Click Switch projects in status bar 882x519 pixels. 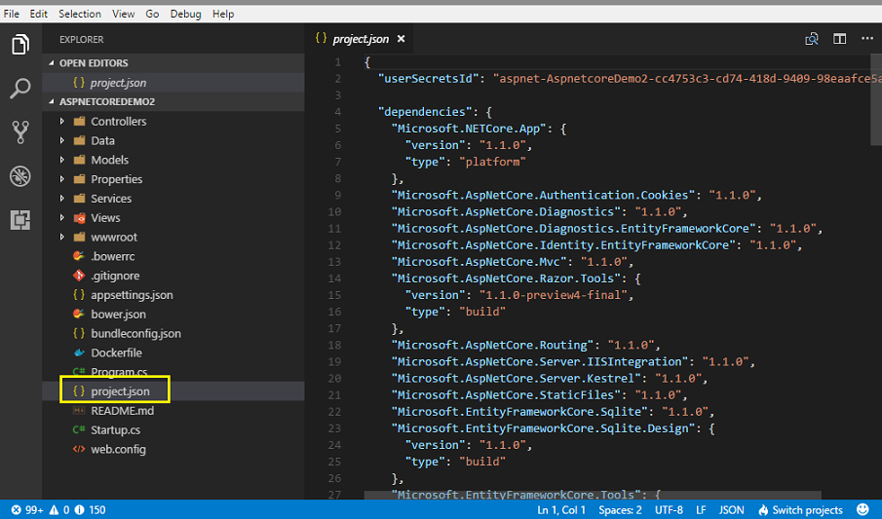point(807,510)
